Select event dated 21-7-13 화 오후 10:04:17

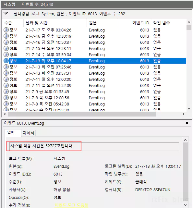click(94, 61)
